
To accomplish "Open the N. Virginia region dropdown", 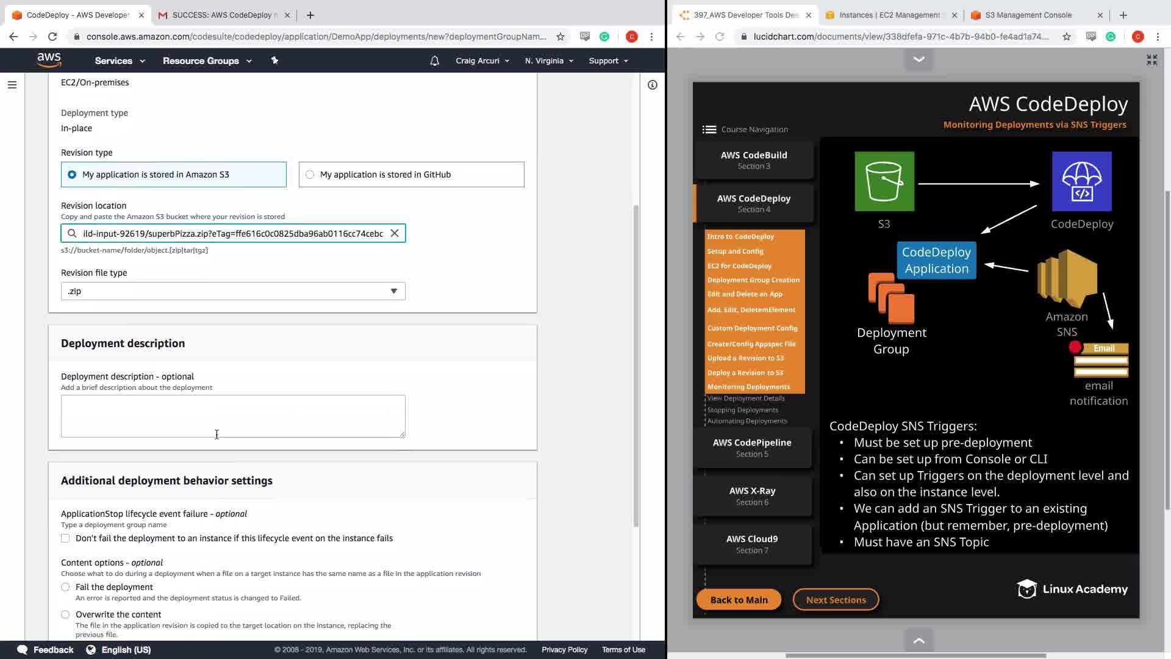I will pos(549,60).
